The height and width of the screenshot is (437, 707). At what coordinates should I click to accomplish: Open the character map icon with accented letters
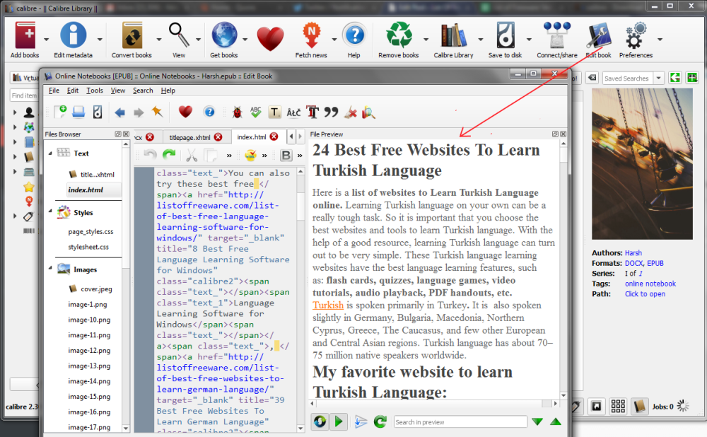click(x=293, y=112)
